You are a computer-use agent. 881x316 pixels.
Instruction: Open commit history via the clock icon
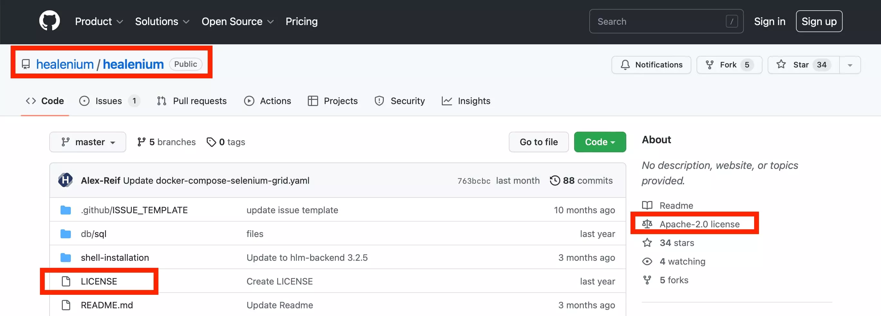(555, 180)
